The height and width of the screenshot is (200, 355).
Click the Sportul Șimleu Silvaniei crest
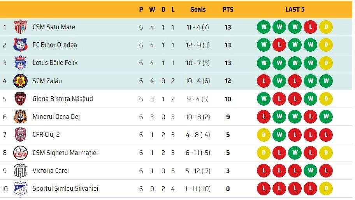point(20,188)
